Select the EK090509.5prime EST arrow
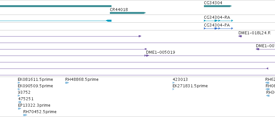 click(19, 89)
